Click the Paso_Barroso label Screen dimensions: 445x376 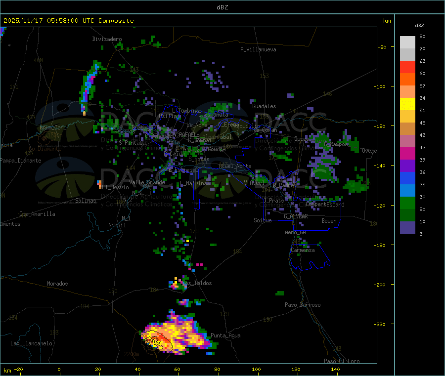click(x=303, y=305)
